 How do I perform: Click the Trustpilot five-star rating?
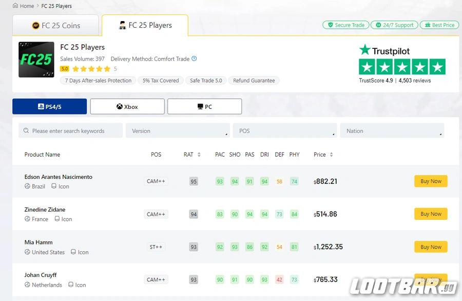(x=402, y=67)
